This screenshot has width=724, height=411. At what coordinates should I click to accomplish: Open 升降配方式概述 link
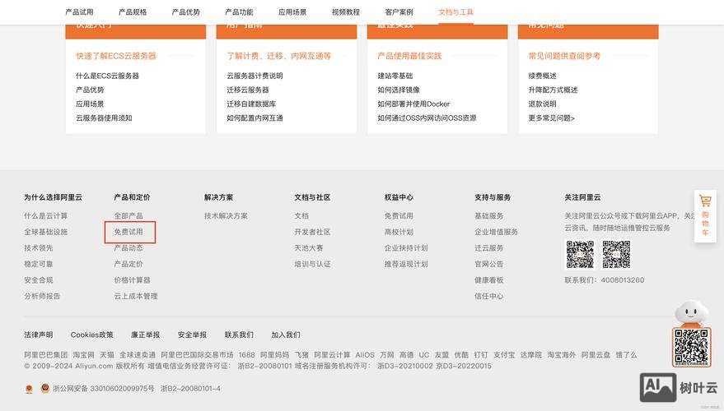click(553, 90)
